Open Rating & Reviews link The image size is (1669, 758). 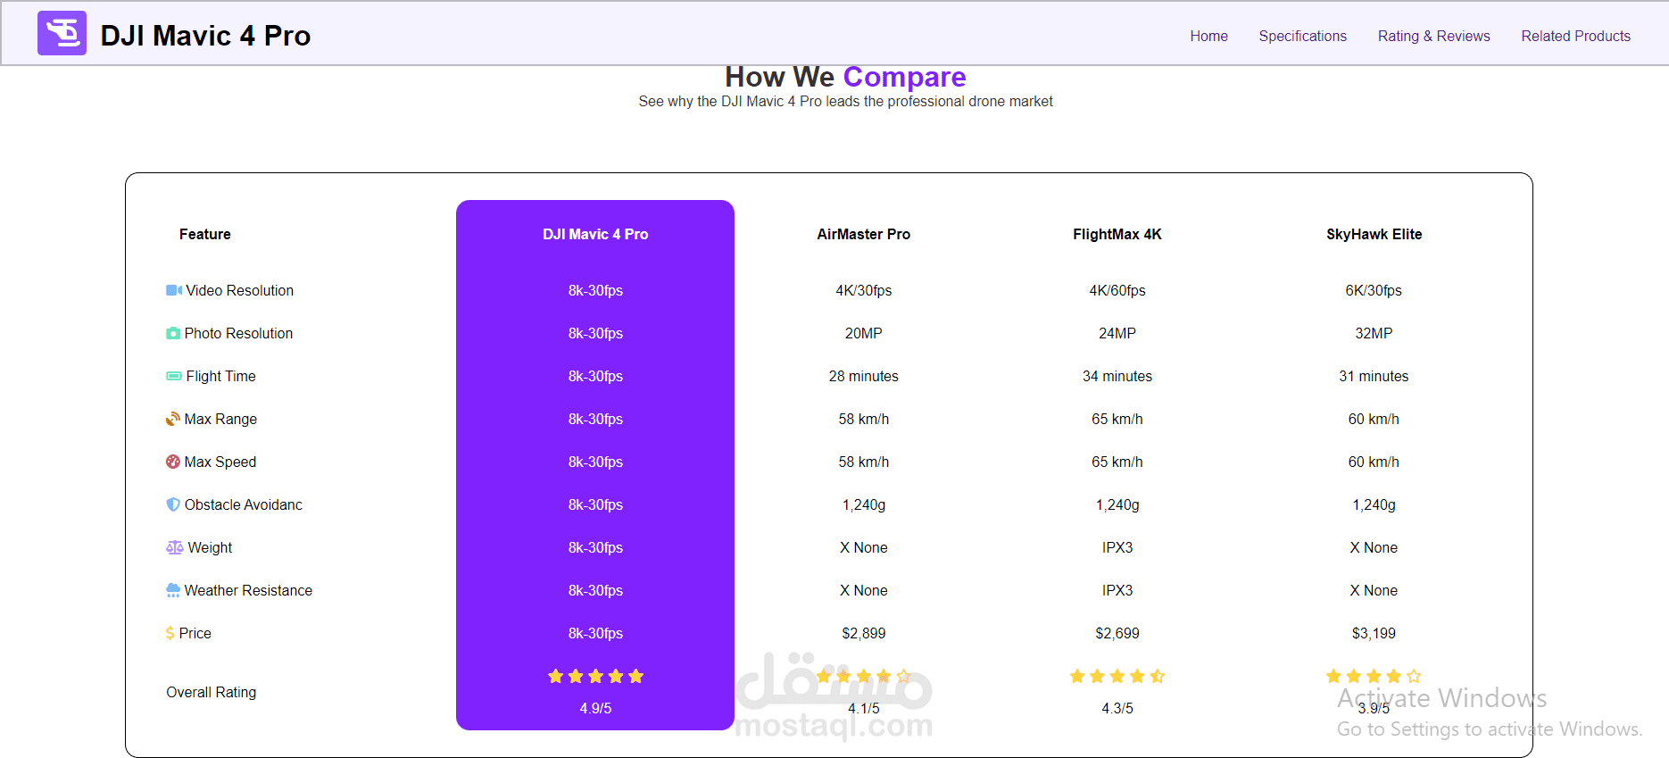click(1433, 36)
